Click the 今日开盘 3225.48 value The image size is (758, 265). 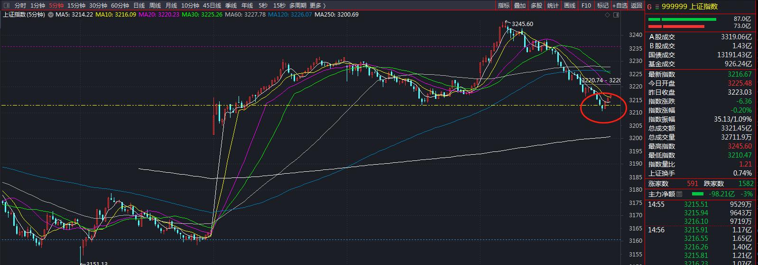coord(740,83)
